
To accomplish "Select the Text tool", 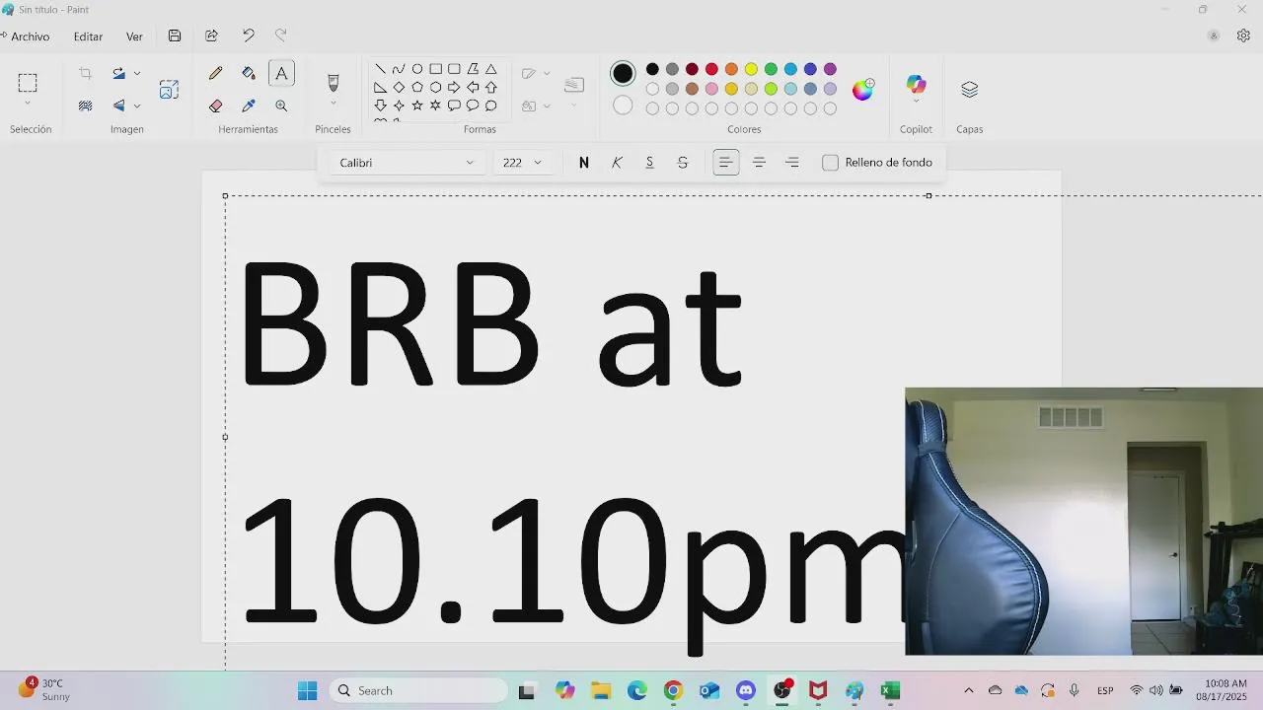I will [281, 73].
